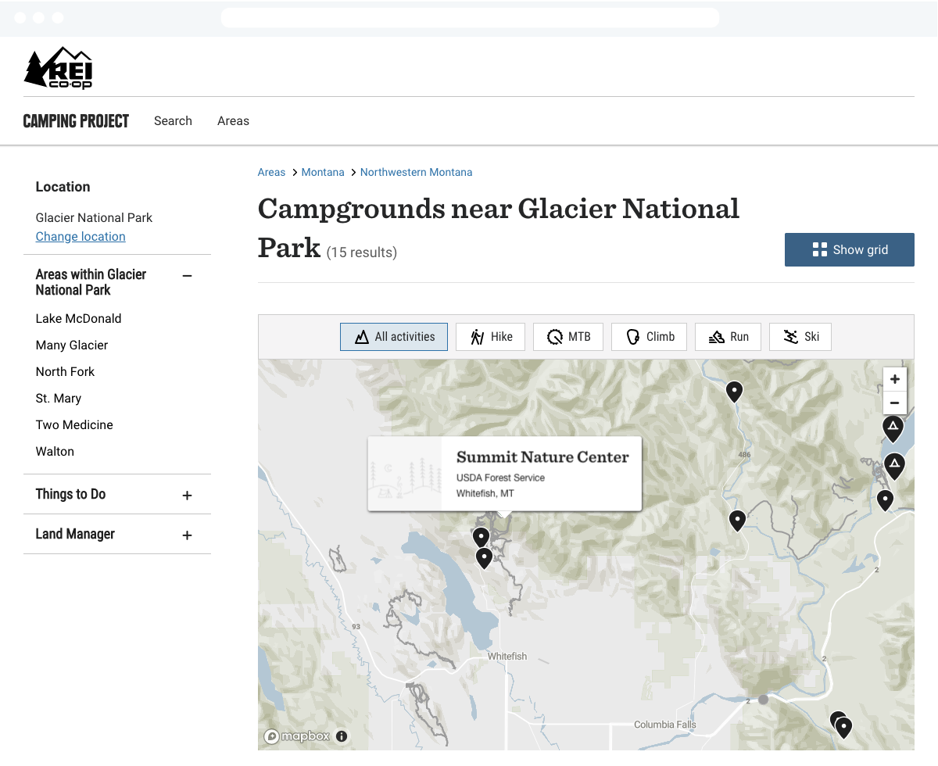
Task: Select Lake McDonald area
Action: 78,319
